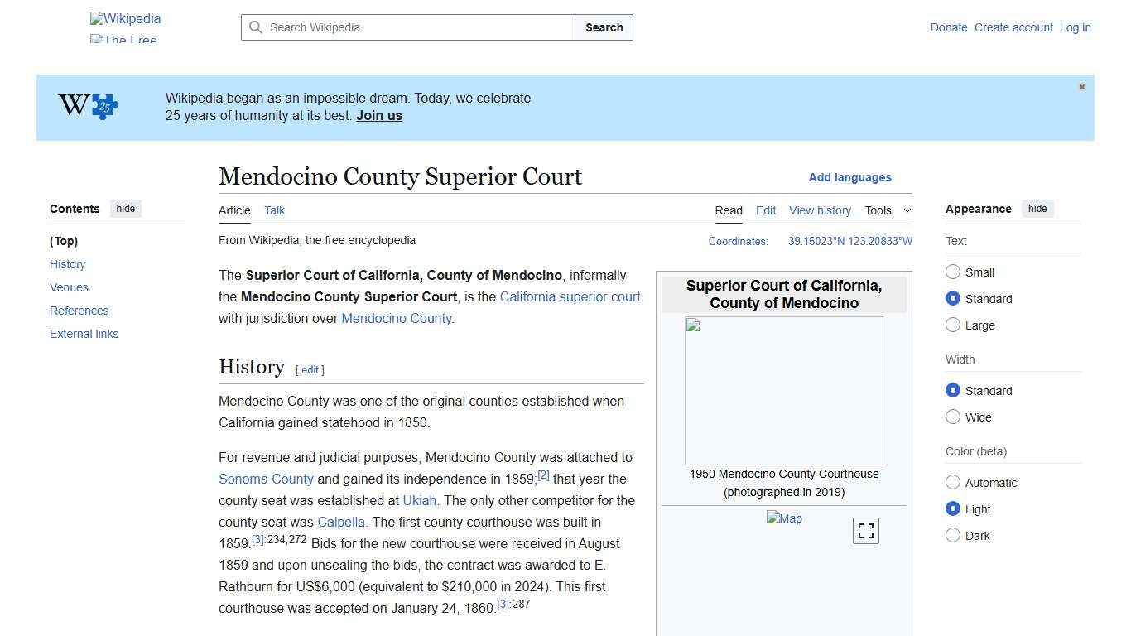
Task: Click the magnifying glass search icon
Action: click(x=257, y=27)
